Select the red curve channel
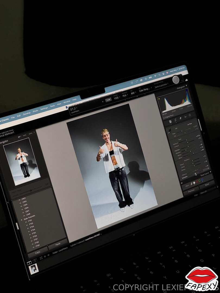Image resolution: width=220 pixels, height=293 pixels. point(197,181)
